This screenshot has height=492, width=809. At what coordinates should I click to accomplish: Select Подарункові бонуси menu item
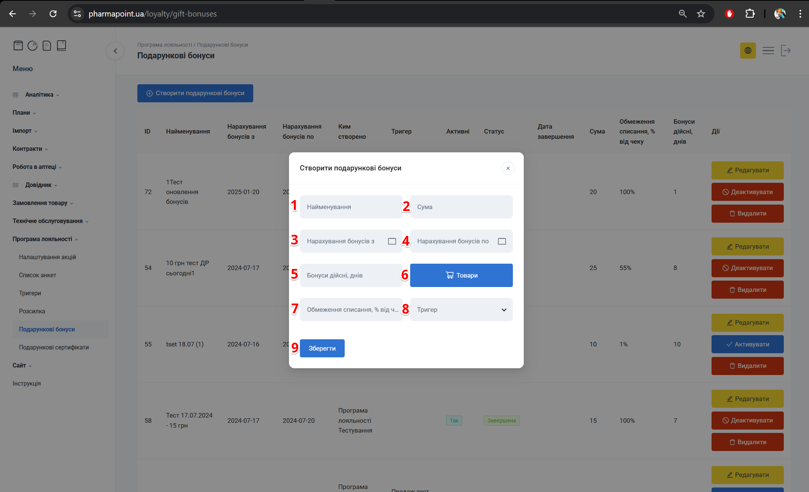click(x=61, y=330)
